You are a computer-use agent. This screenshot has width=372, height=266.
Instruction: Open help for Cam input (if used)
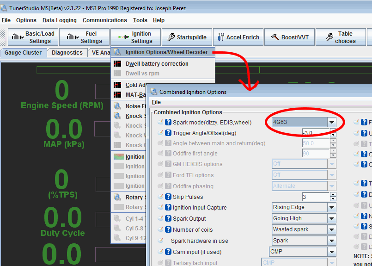(x=168, y=252)
